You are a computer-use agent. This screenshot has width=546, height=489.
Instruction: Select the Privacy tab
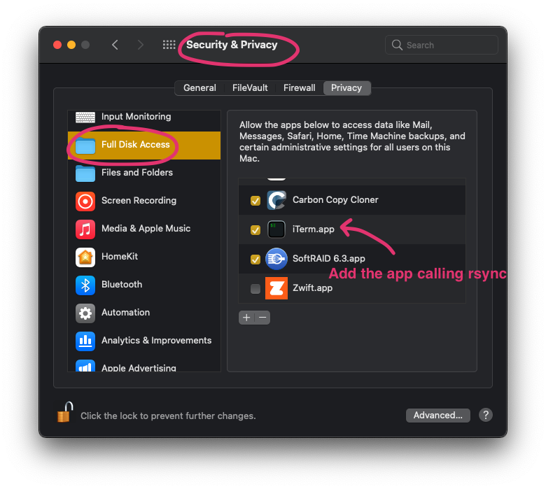346,87
